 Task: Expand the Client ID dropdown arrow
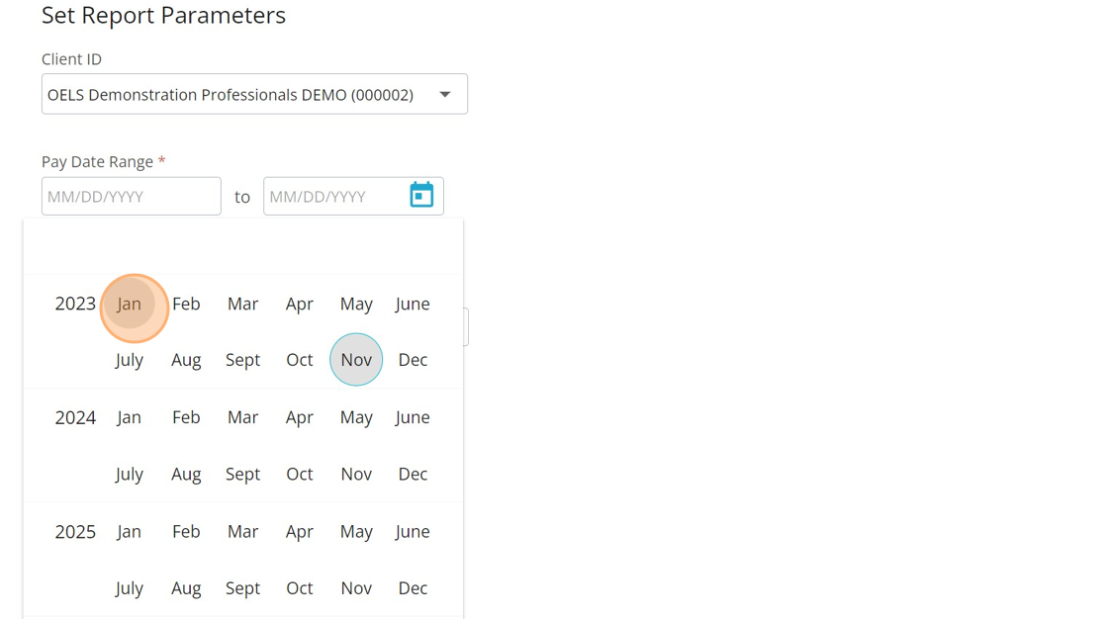445,95
